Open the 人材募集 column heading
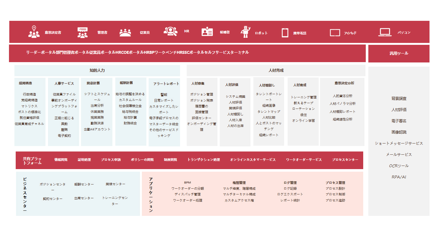This screenshot has width=442, height=237. point(198,84)
